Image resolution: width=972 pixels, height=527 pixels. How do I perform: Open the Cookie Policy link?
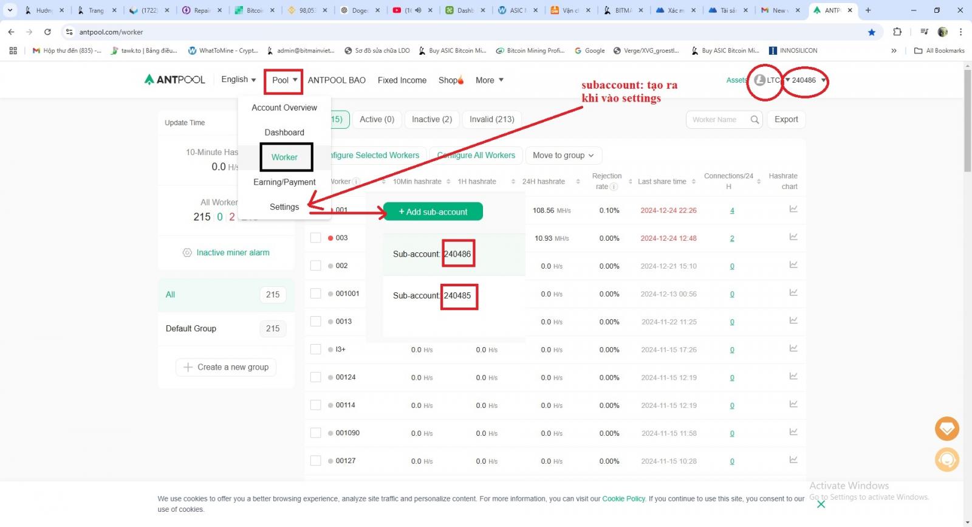coord(624,498)
